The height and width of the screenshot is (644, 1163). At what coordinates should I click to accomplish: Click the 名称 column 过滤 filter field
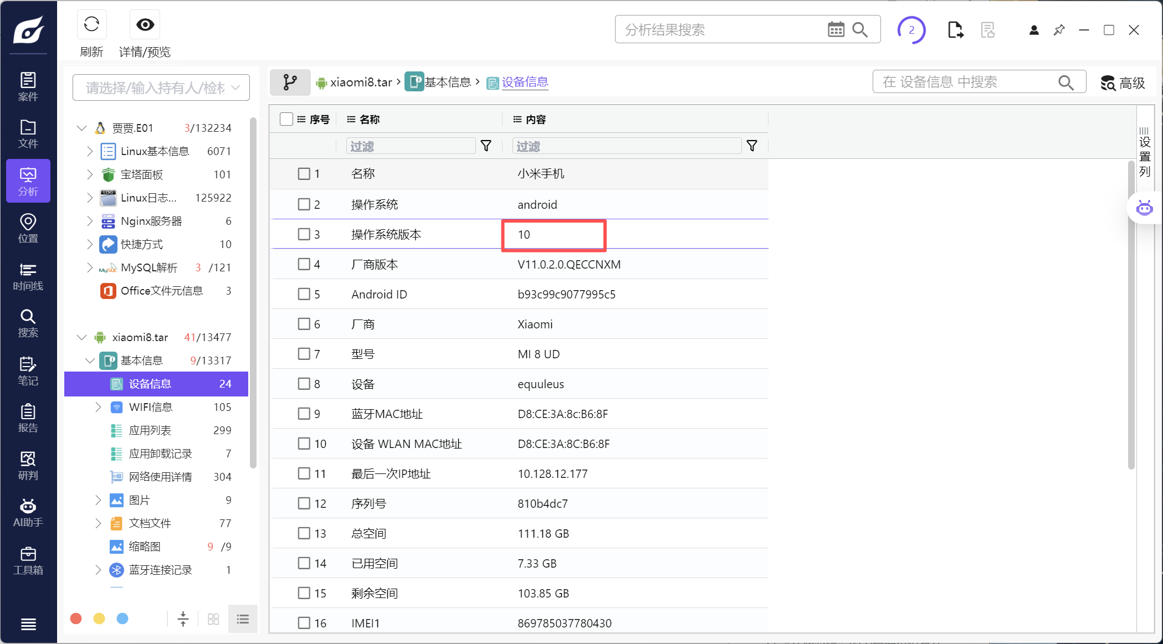[x=411, y=146]
